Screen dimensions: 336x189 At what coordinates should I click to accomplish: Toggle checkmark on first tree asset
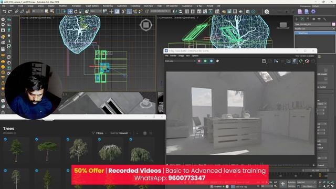(5, 139)
